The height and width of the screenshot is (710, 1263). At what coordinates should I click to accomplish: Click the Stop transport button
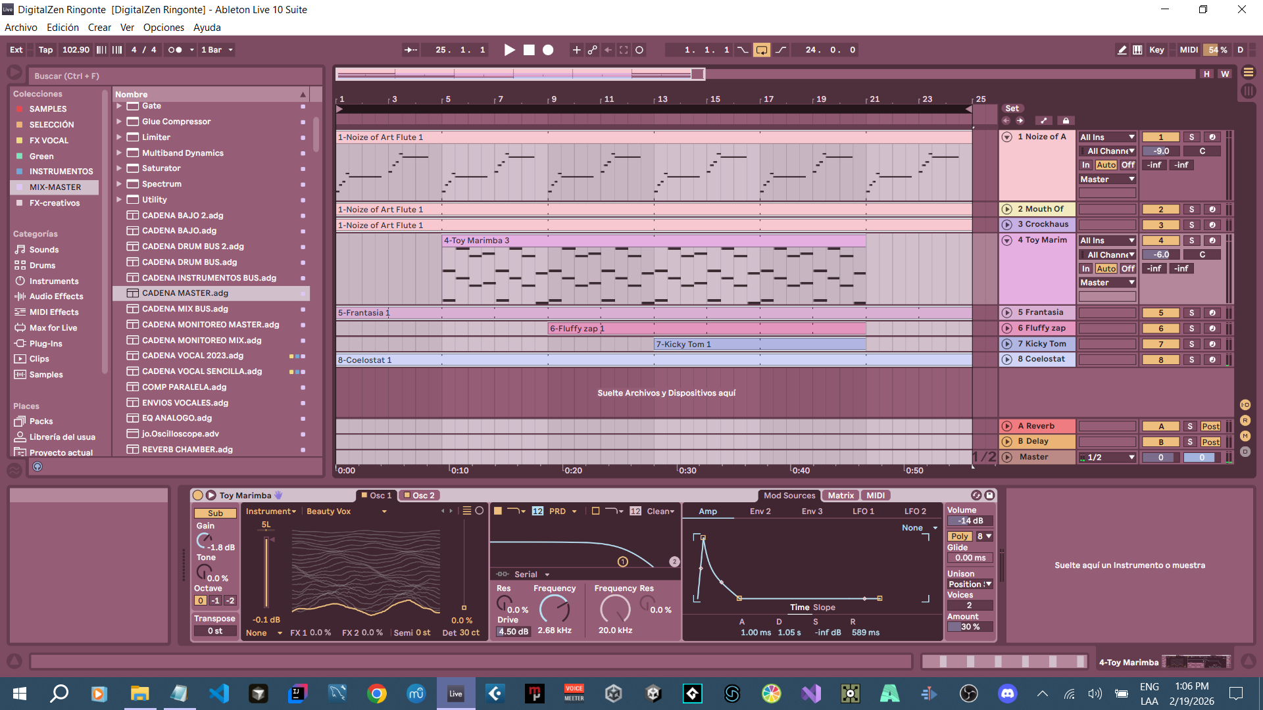(x=529, y=50)
